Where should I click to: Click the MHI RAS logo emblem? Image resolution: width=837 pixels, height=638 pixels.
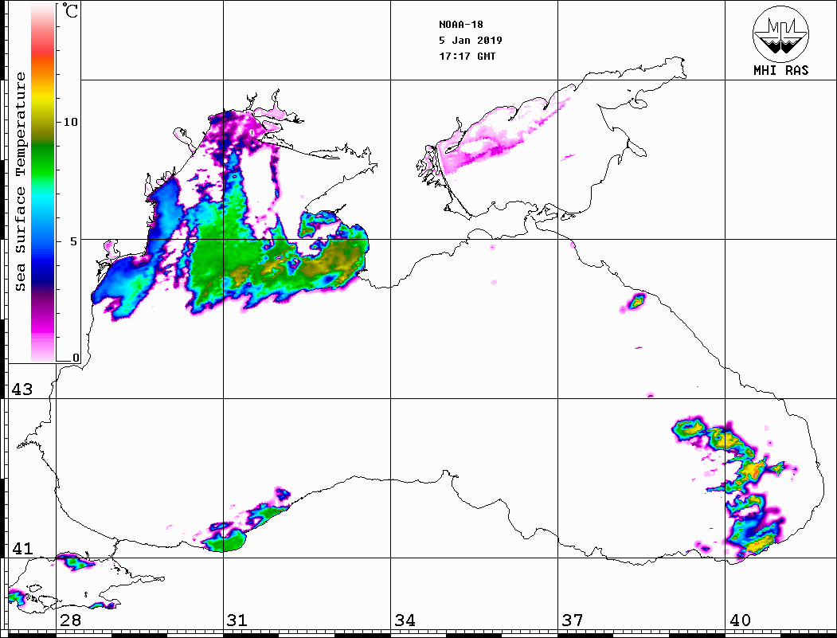coord(780,33)
